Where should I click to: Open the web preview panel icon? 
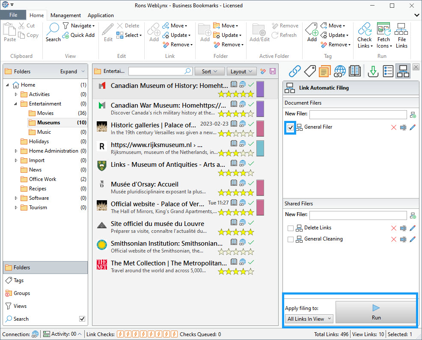[340, 71]
